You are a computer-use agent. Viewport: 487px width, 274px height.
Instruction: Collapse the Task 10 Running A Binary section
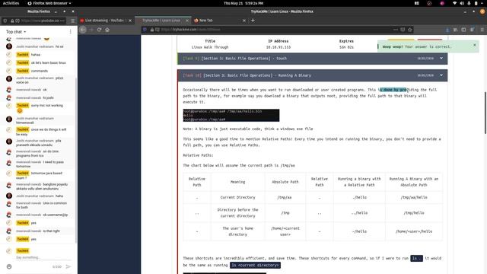(x=441, y=75)
